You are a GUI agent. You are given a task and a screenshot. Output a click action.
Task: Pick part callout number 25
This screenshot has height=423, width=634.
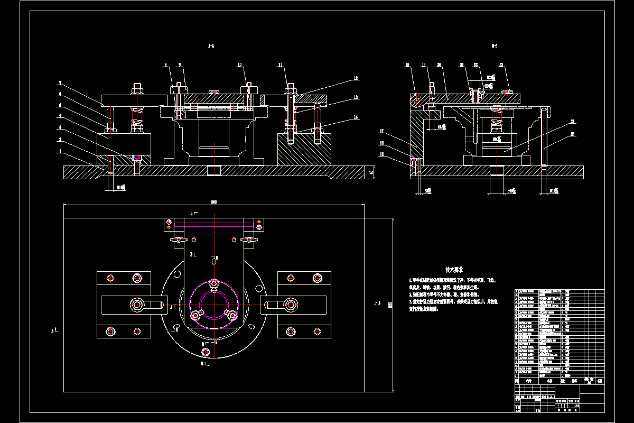tap(573, 134)
